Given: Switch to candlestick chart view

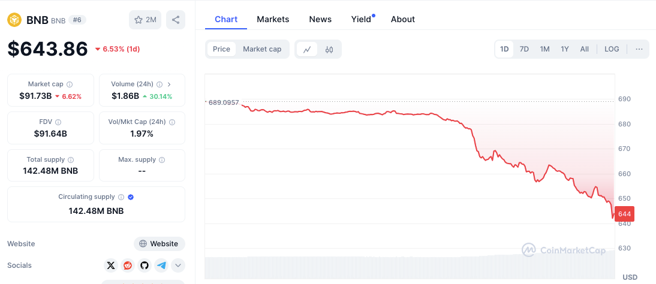Looking at the screenshot, I should [329, 49].
